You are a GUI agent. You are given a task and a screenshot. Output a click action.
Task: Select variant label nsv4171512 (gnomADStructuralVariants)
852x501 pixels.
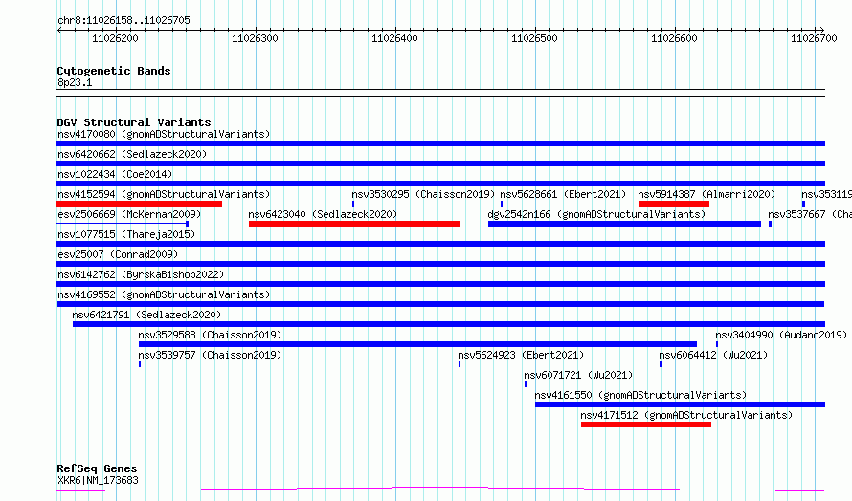point(686,415)
